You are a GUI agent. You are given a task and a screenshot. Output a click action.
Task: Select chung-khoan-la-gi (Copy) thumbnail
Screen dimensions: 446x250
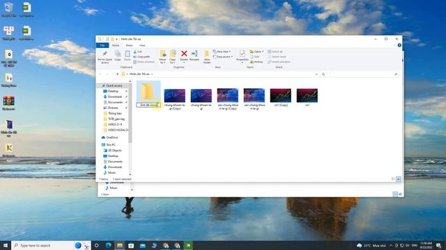175,96
